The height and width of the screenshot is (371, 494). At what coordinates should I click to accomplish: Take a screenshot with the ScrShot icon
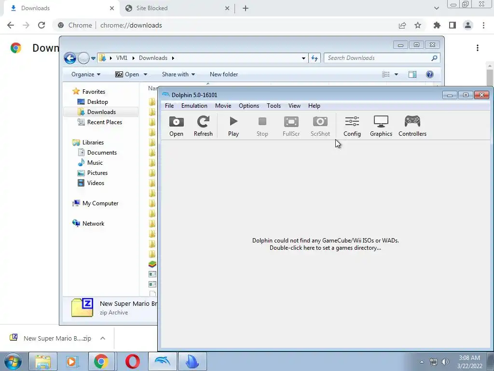click(320, 126)
